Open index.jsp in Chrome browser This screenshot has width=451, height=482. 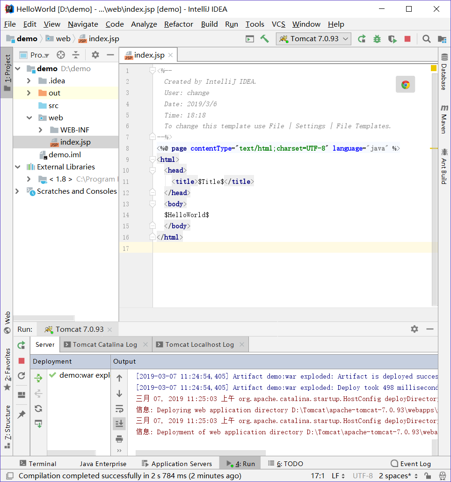pos(405,84)
